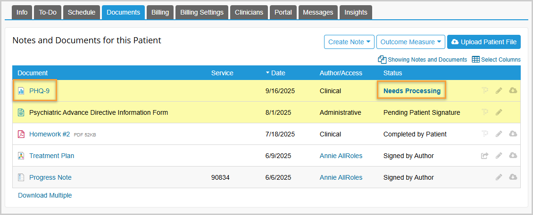This screenshot has height=215, width=533.
Task: Open the Create Note dropdown
Action: pos(349,42)
